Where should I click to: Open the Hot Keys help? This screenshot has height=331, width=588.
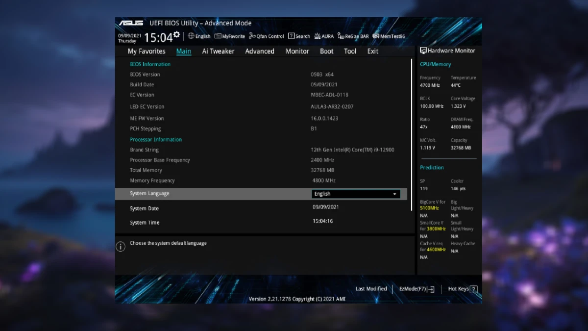click(462, 289)
